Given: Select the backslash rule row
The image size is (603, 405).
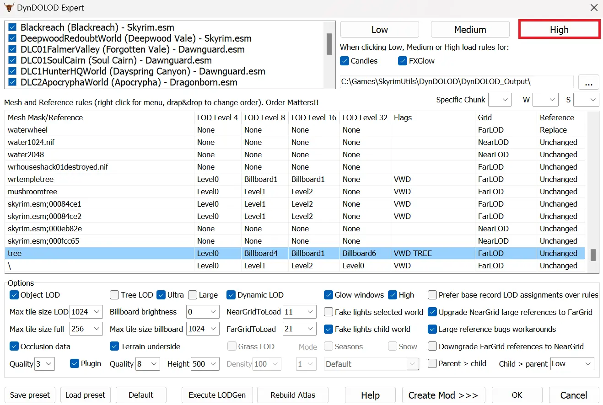Looking at the screenshot, I should (295, 266).
